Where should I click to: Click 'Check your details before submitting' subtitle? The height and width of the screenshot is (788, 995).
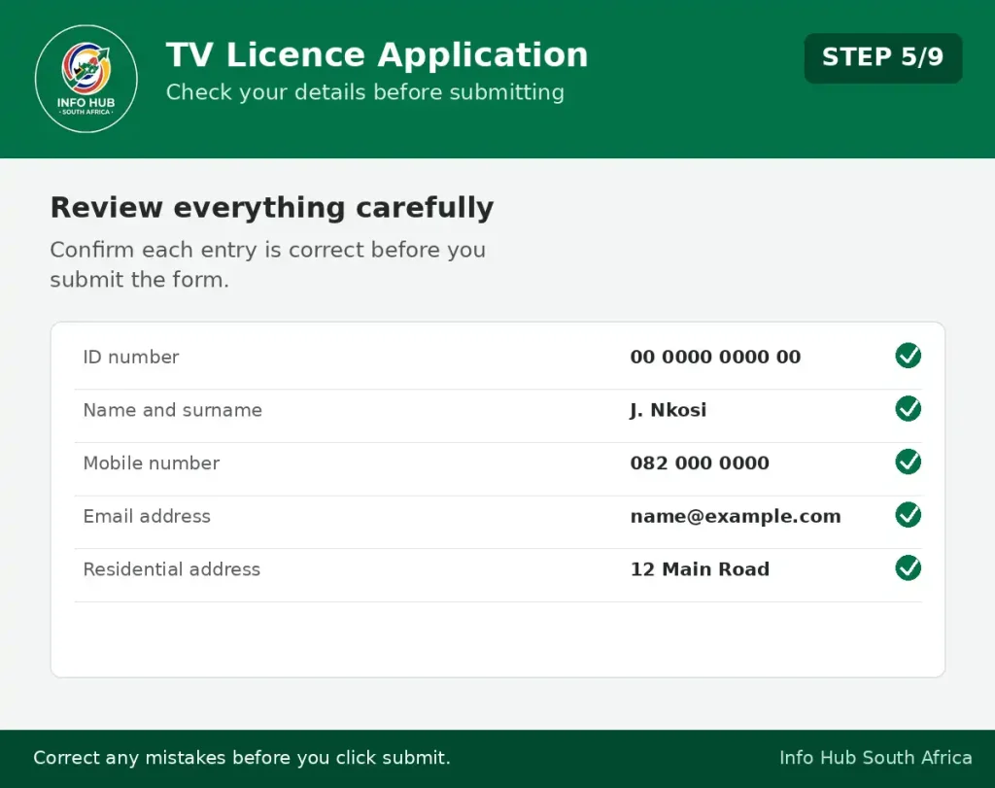pyautogui.click(x=365, y=92)
